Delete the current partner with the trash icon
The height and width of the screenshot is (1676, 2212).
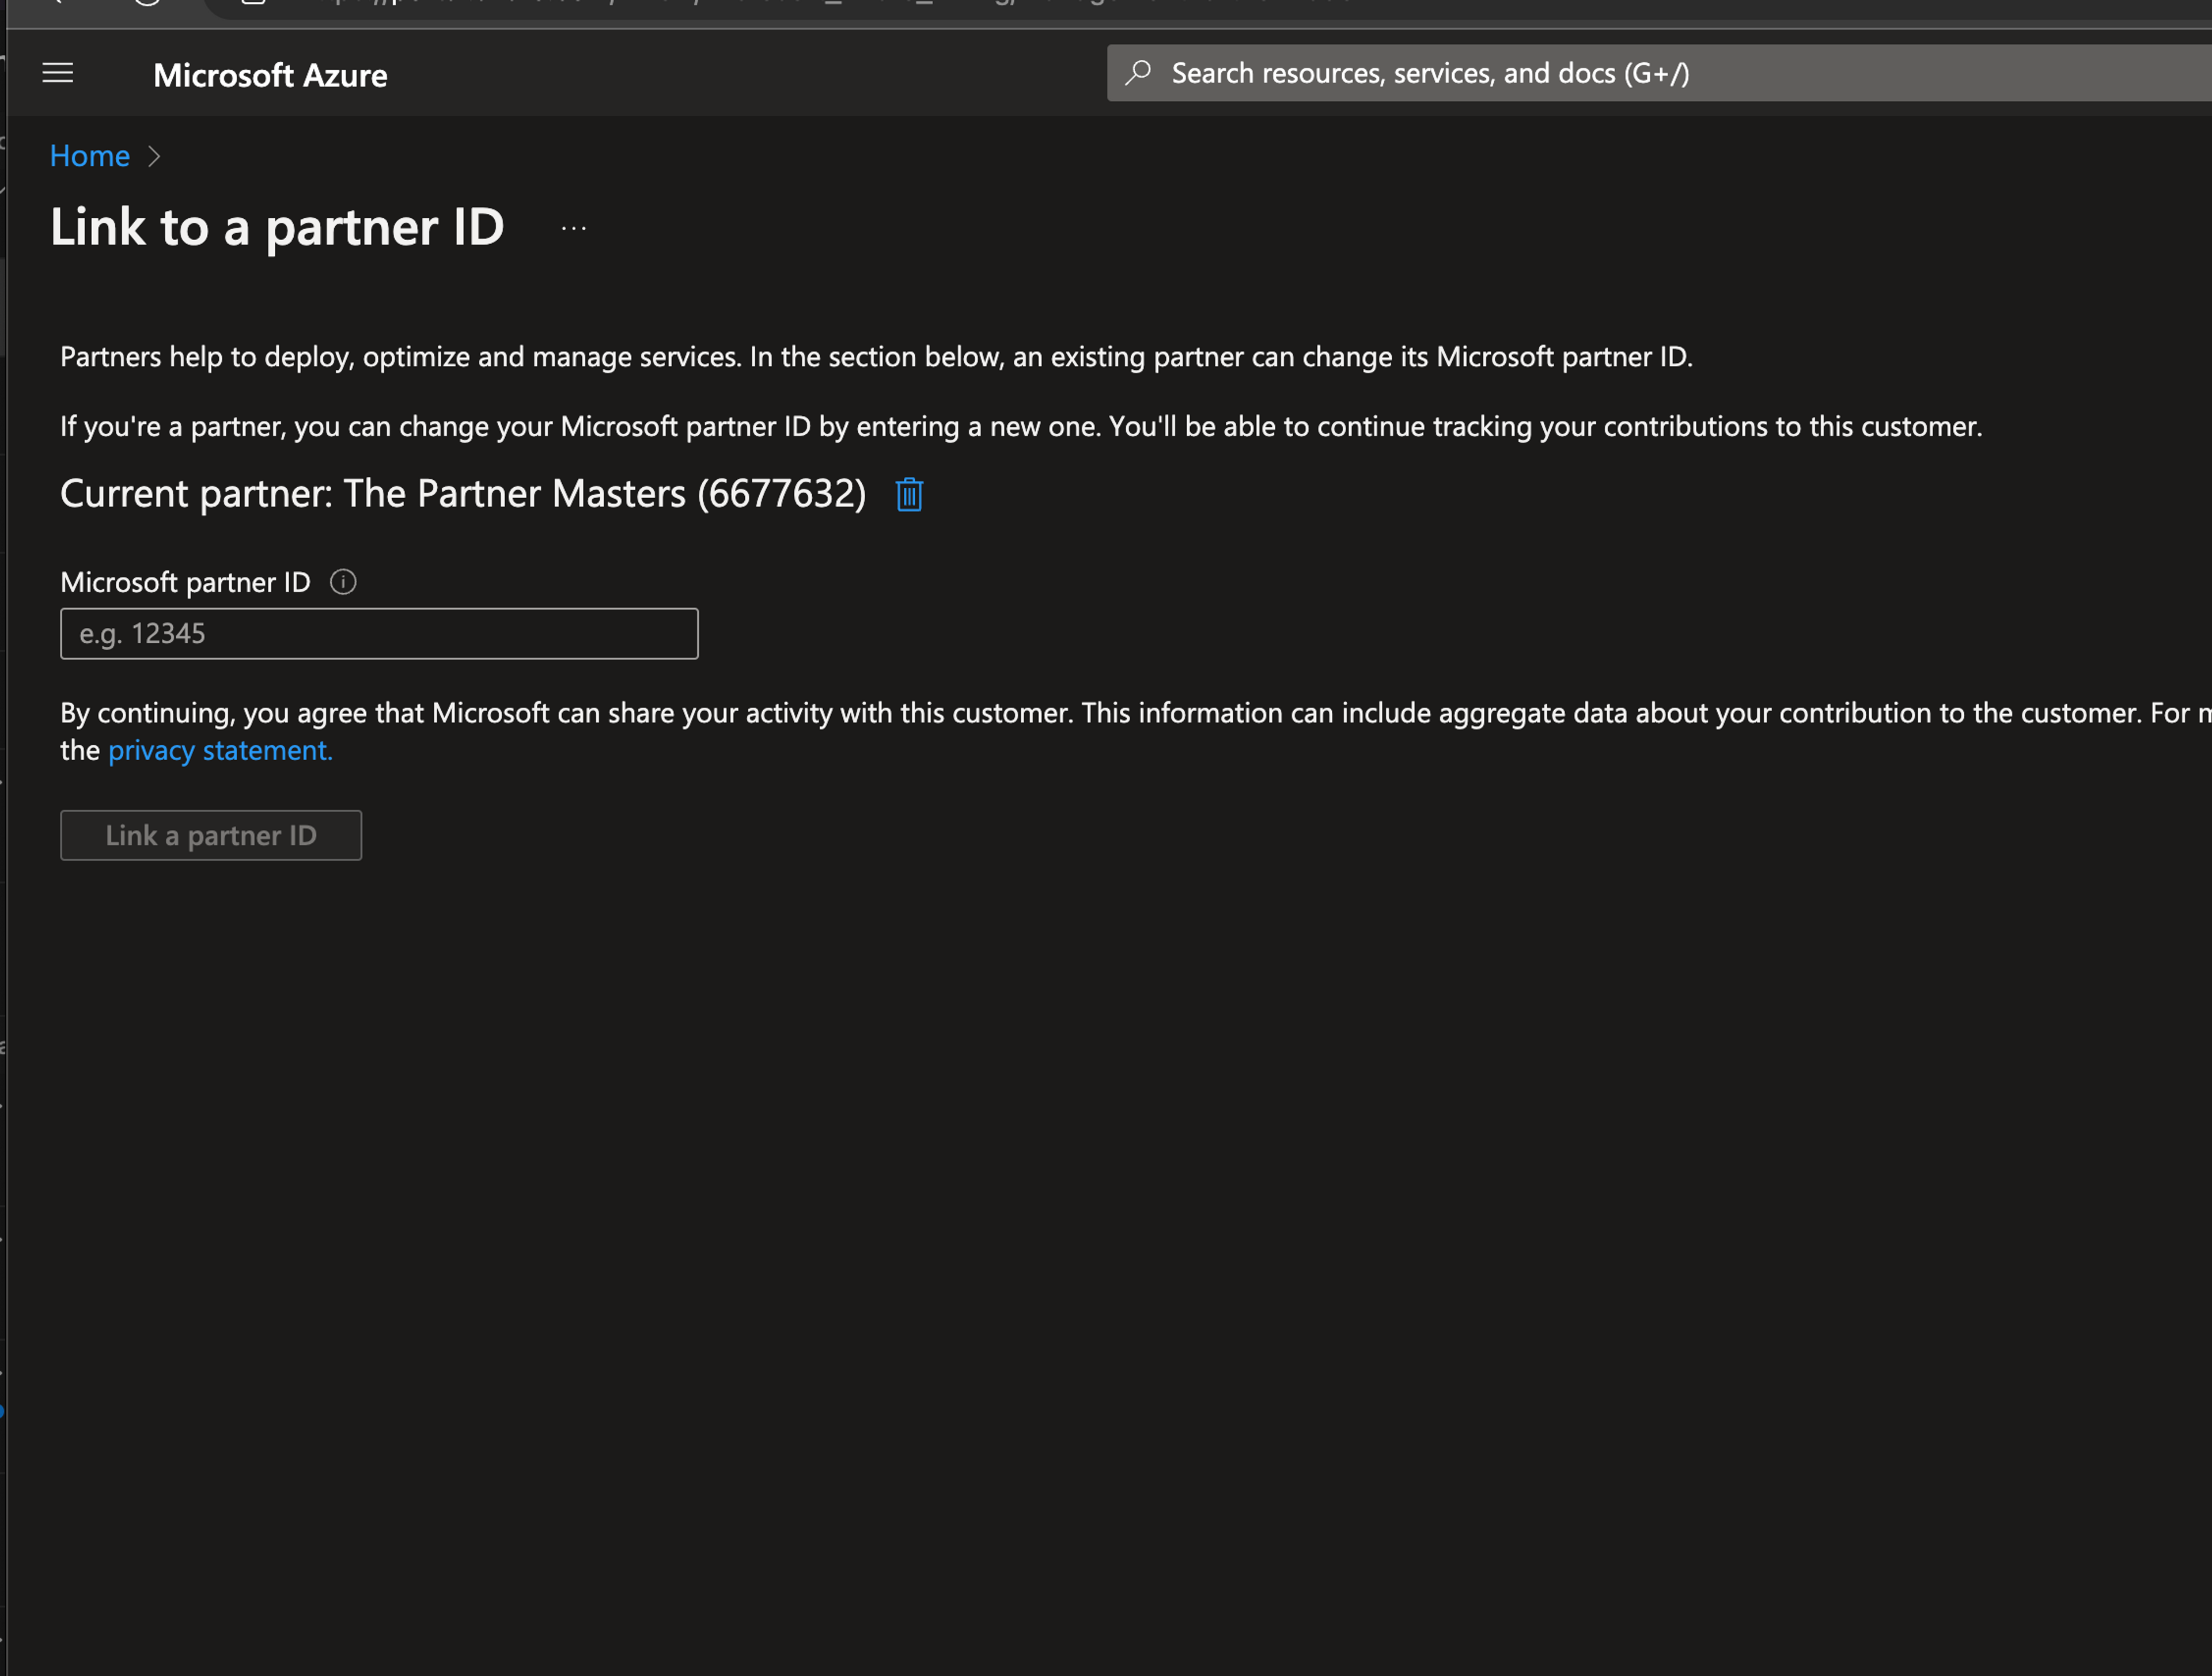909,494
